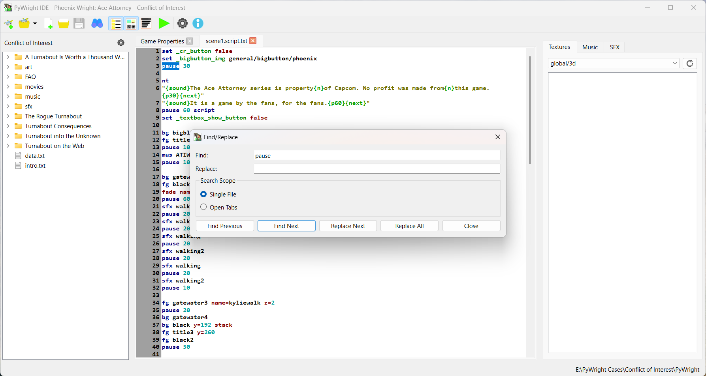Viewport: 706px width, 376px height.
Task: Open the global/3d texture folder dropdown
Action: 614,64
